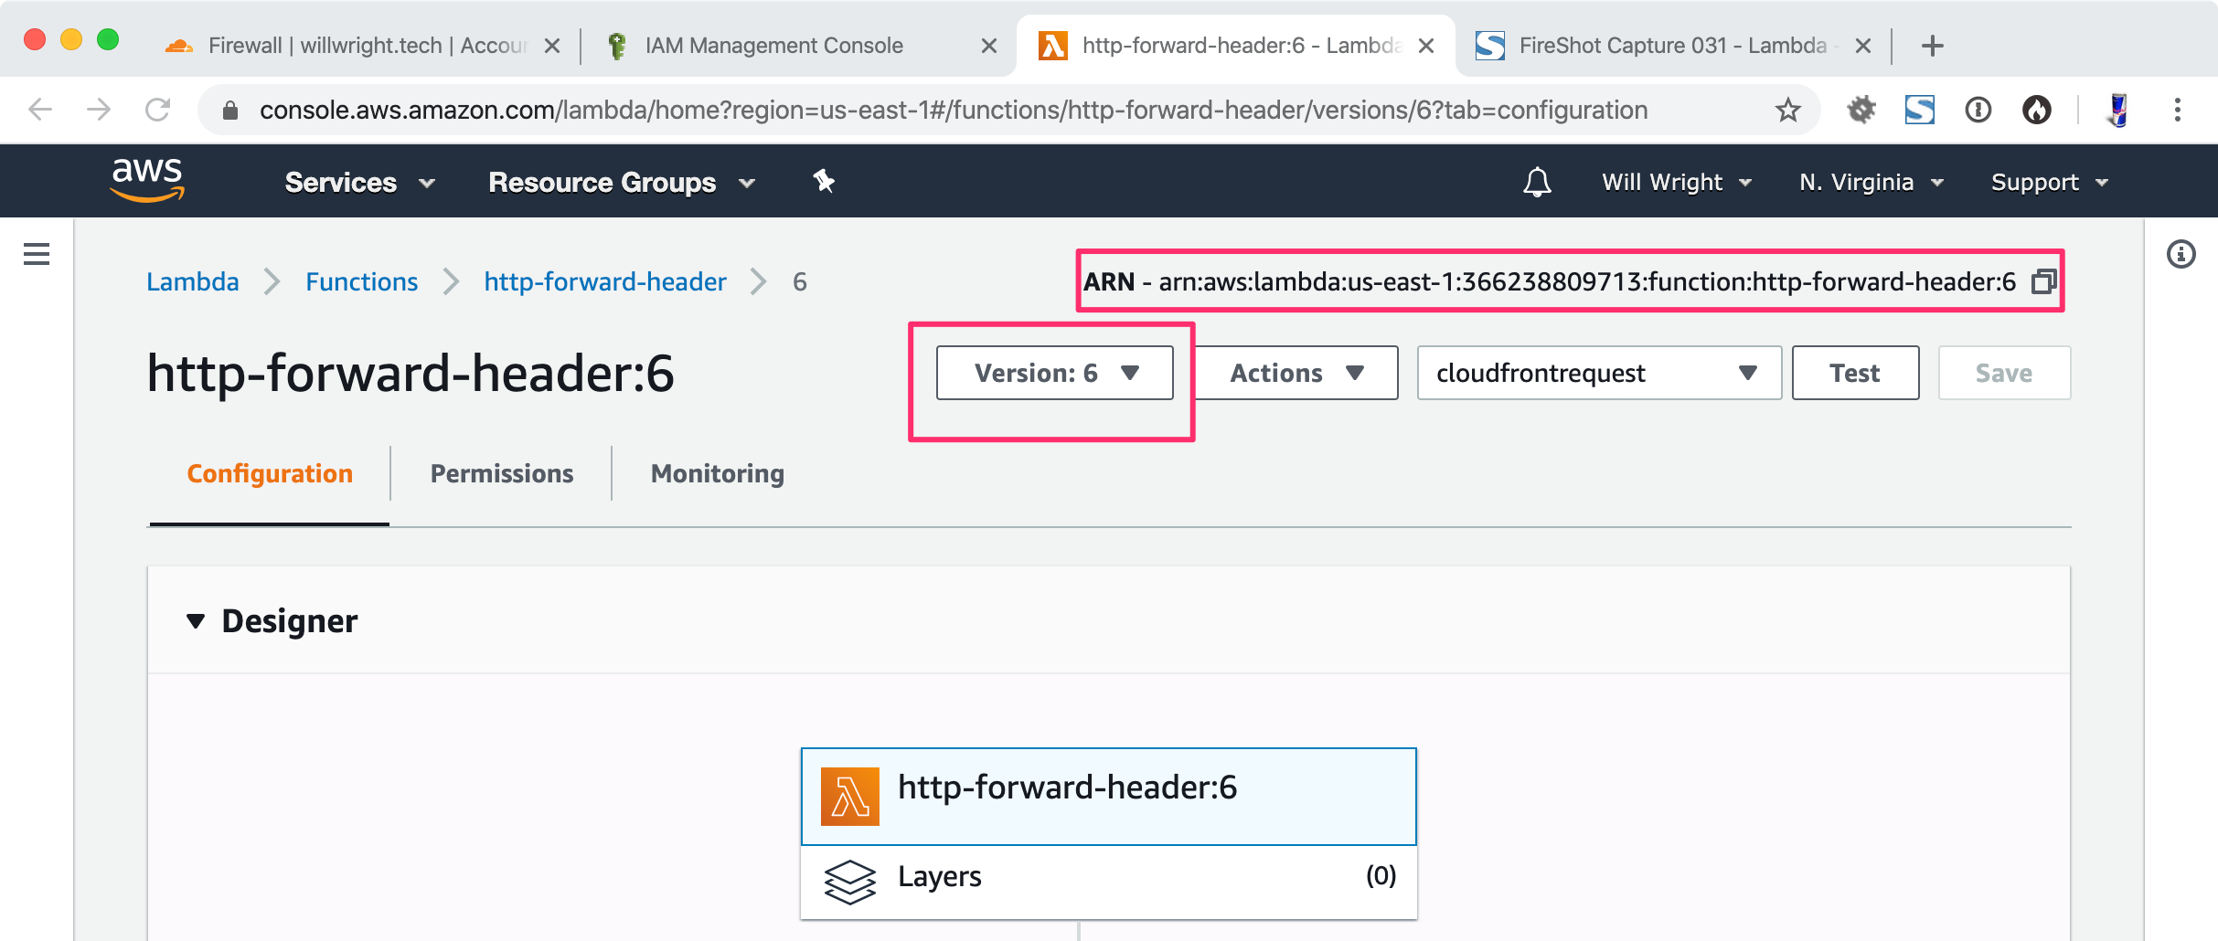Image resolution: width=2218 pixels, height=941 pixels.
Task: Open the notifications bell icon
Action: click(x=1537, y=182)
